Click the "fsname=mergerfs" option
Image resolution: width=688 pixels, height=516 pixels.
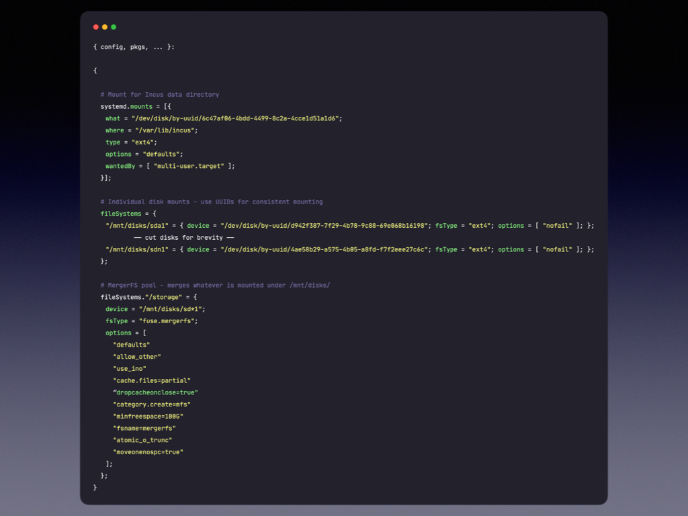click(144, 428)
